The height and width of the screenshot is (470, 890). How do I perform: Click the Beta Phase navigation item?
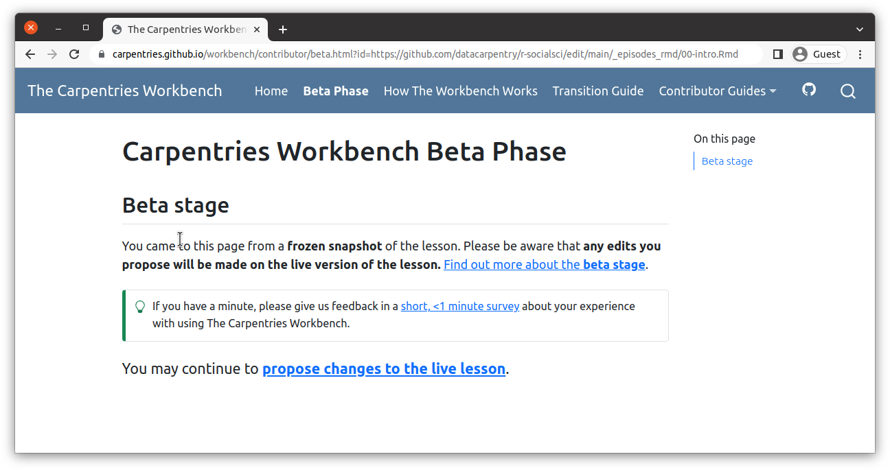[x=336, y=91]
